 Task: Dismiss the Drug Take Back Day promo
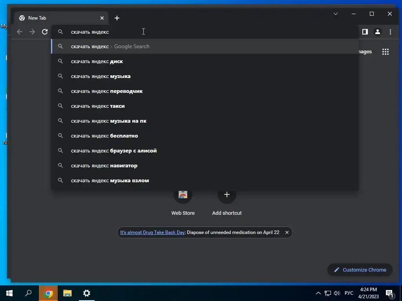click(287, 232)
